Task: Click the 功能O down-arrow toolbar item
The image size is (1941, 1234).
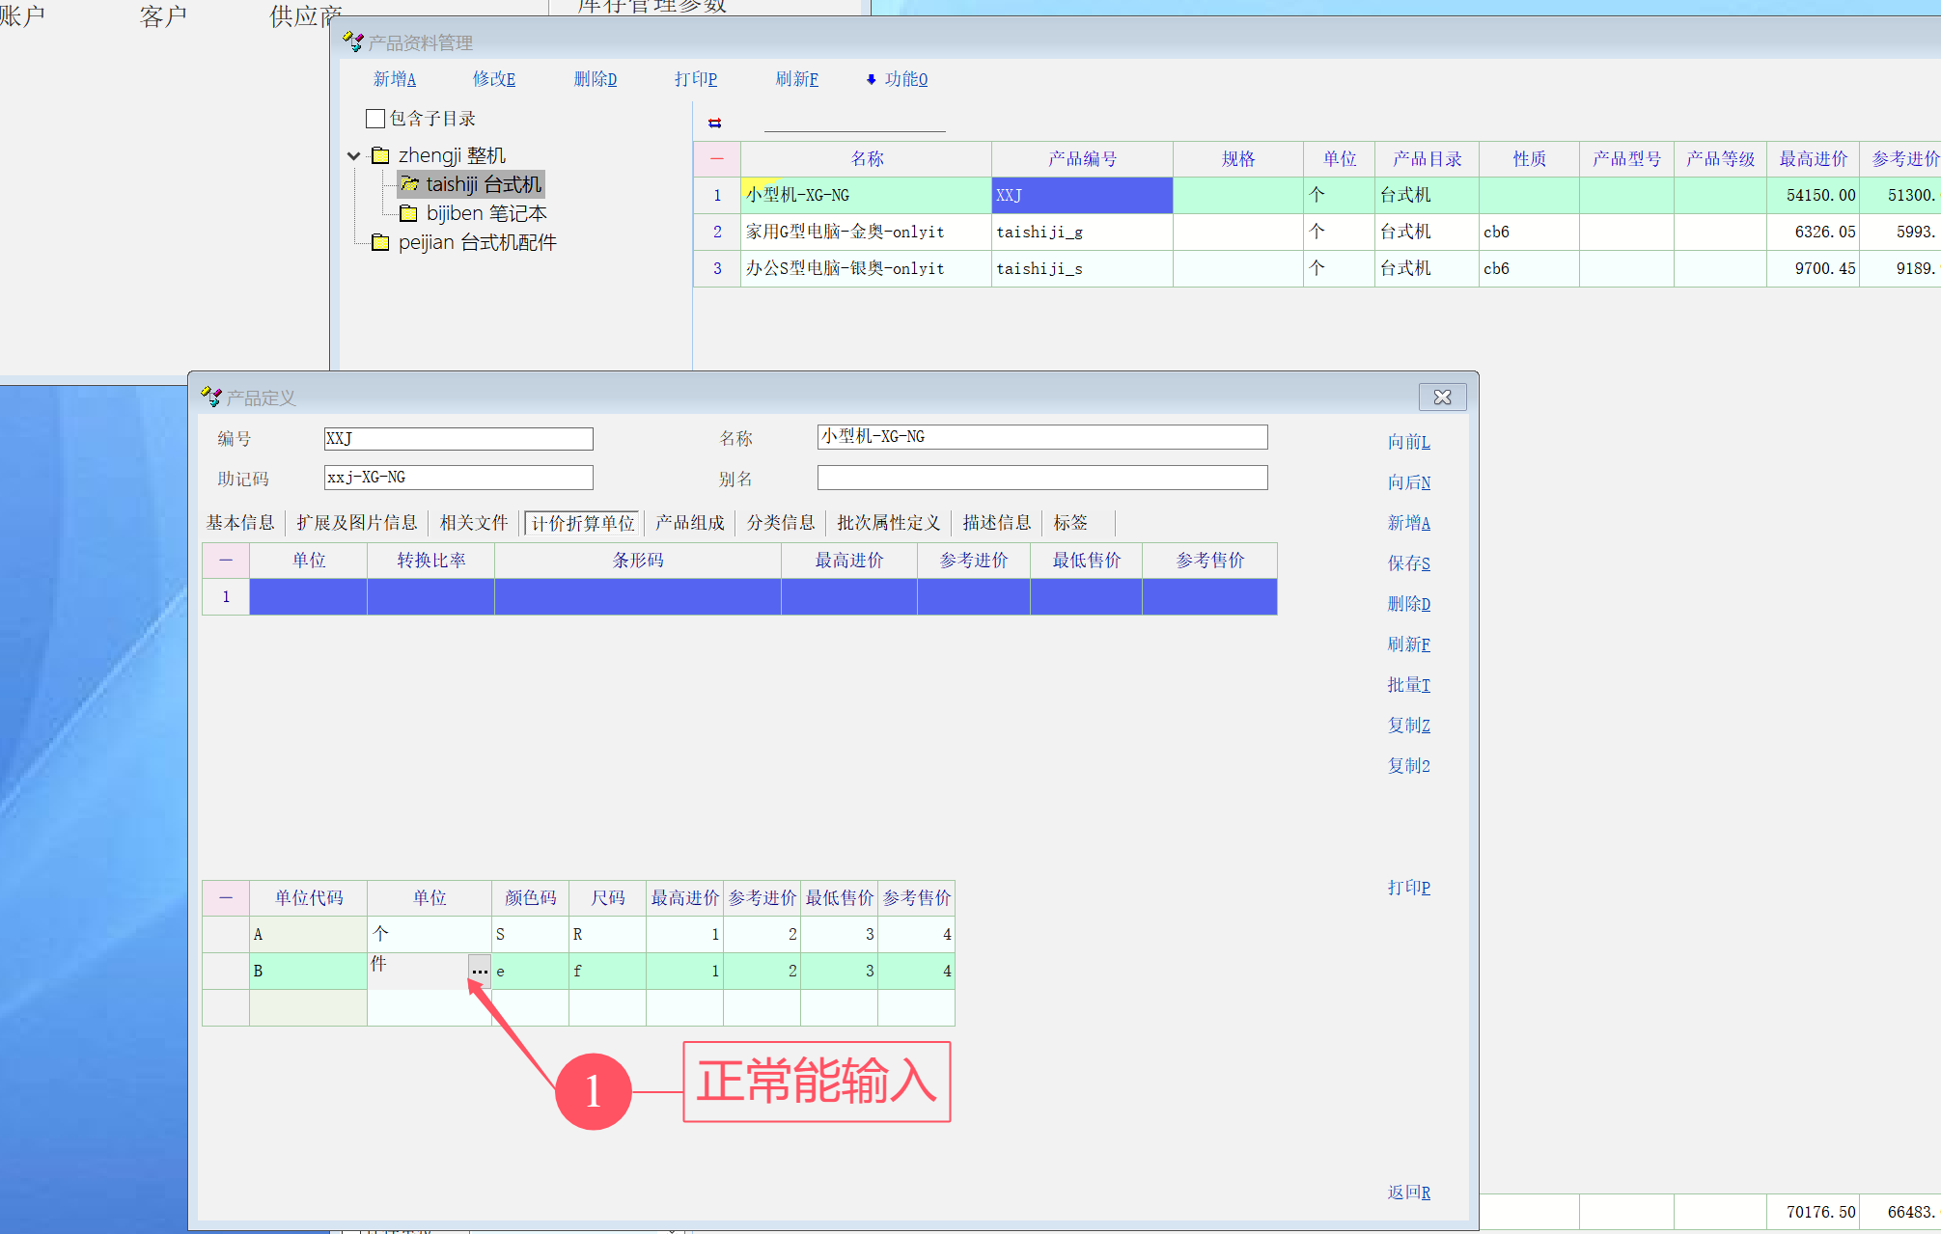Action: (x=897, y=79)
